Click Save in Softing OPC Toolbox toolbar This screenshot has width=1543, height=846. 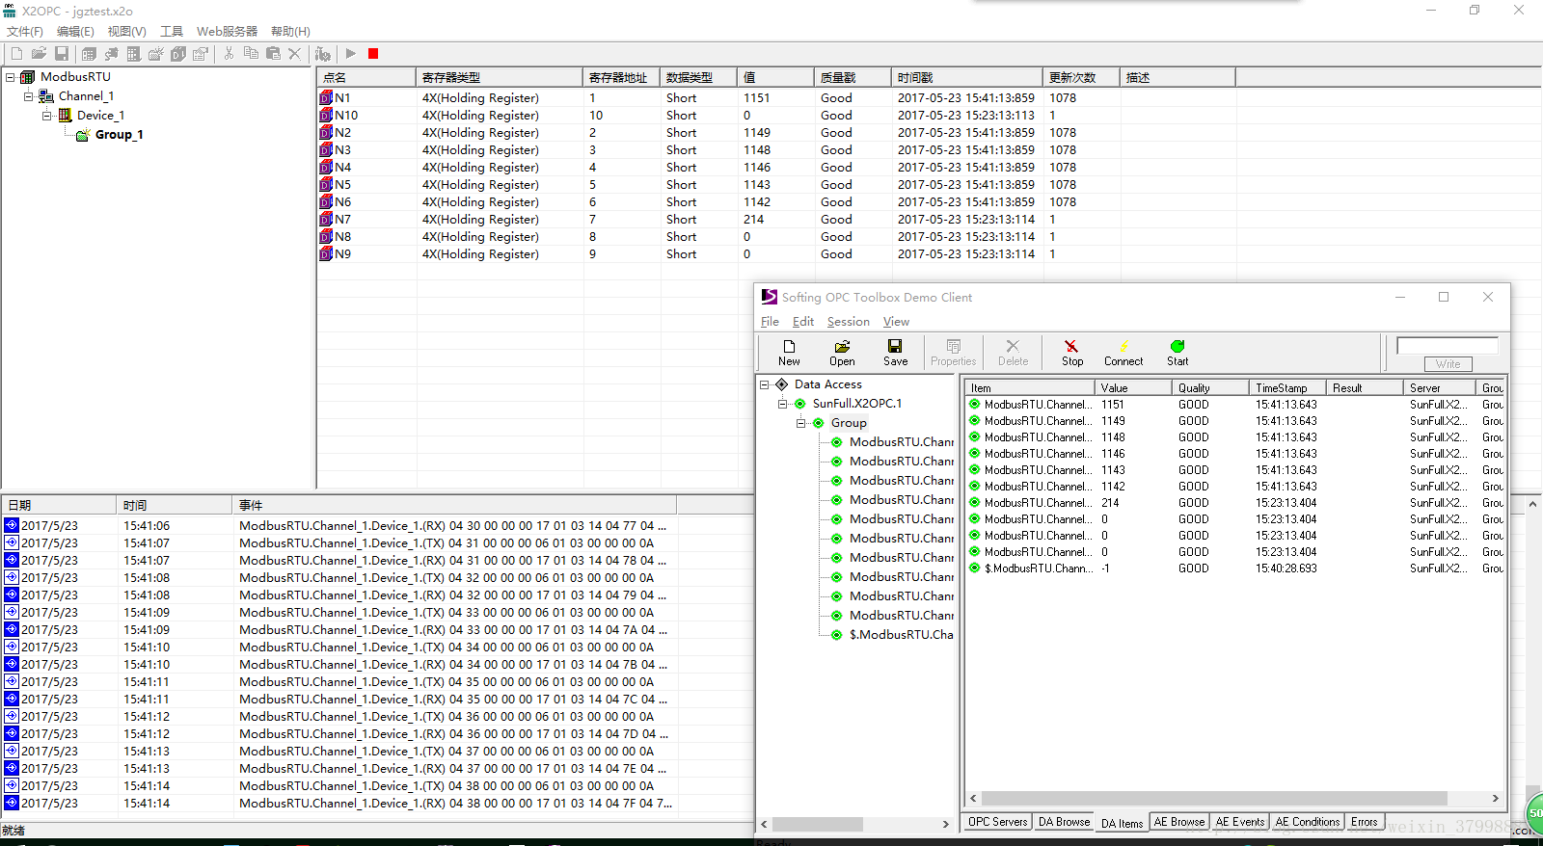click(x=895, y=353)
